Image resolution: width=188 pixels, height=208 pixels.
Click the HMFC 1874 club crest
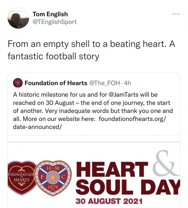pos(54,178)
